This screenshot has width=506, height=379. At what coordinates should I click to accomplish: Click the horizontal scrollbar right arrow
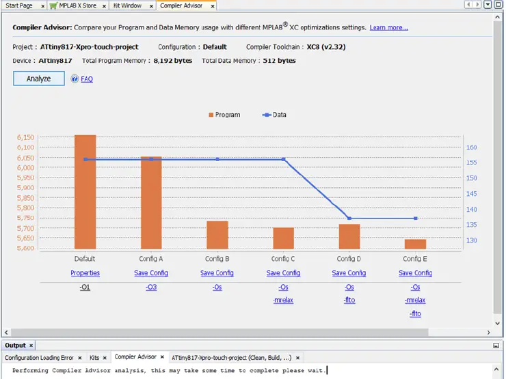489,333
